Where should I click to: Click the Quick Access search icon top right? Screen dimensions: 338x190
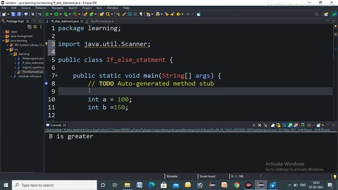pos(316,14)
